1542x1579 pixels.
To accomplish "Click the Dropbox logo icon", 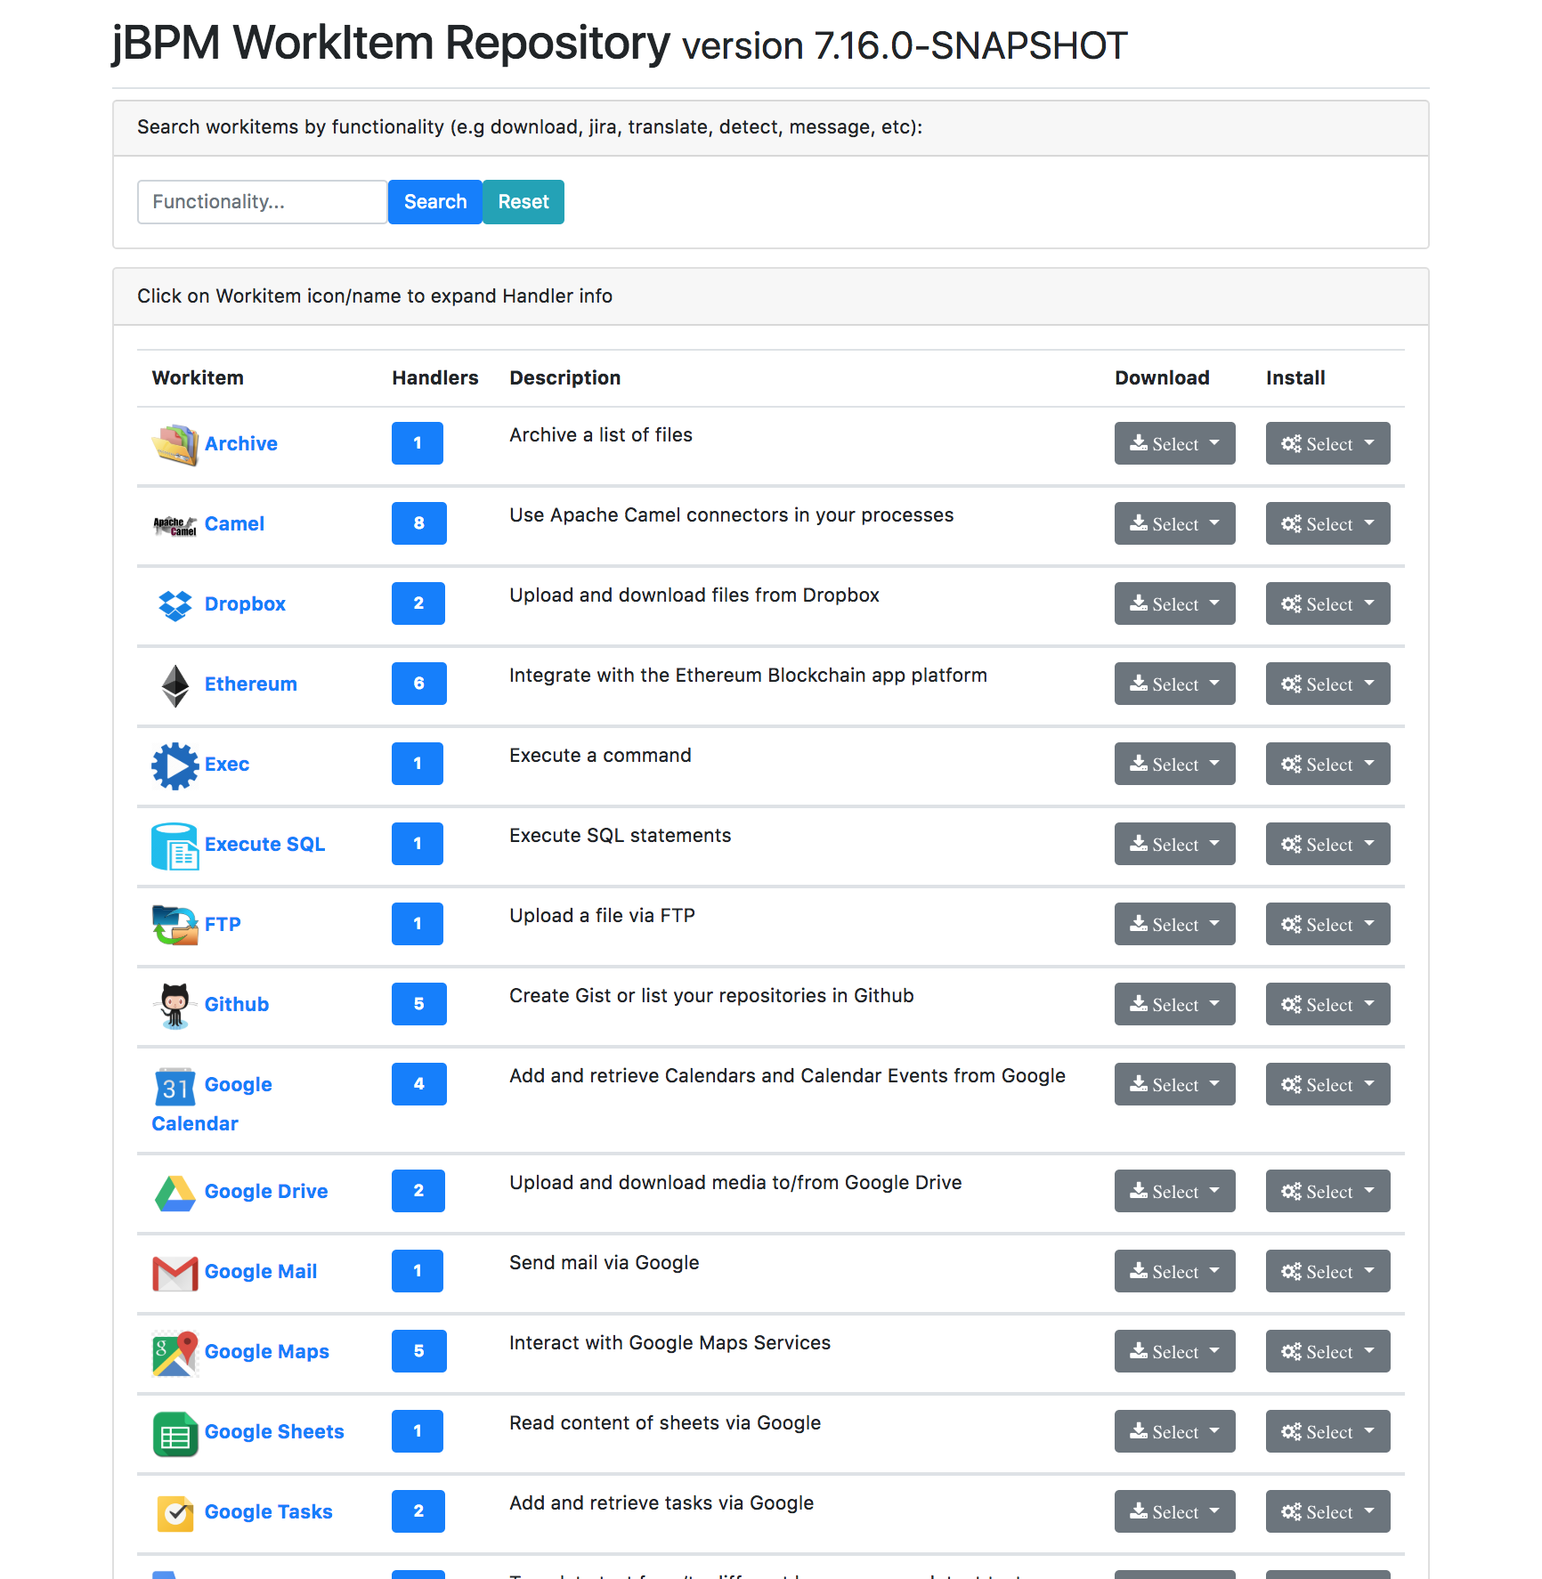I will 175,604.
